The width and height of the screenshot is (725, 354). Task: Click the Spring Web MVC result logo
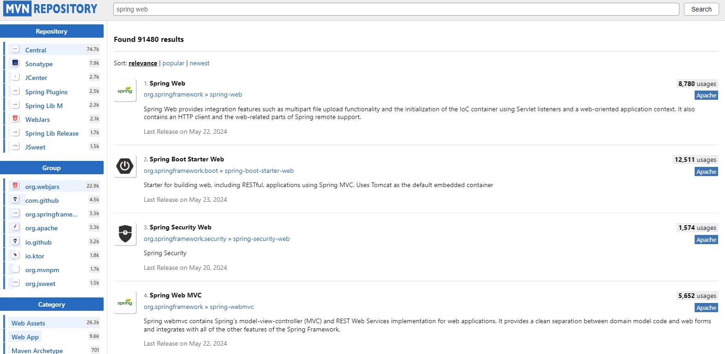(x=125, y=302)
